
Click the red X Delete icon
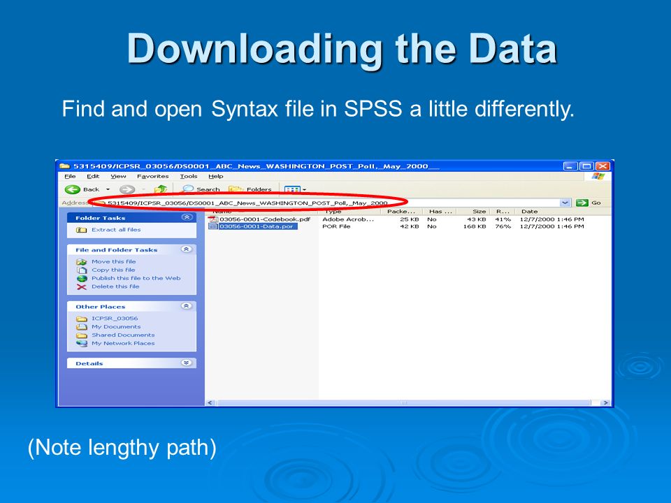(81, 287)
